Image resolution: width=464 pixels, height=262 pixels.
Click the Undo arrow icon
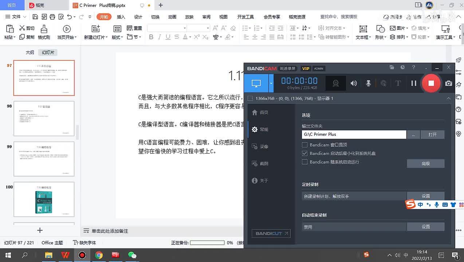[x=69, y=17]
